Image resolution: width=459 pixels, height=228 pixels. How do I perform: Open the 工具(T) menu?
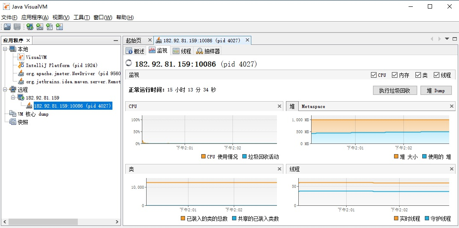(81, 18)
